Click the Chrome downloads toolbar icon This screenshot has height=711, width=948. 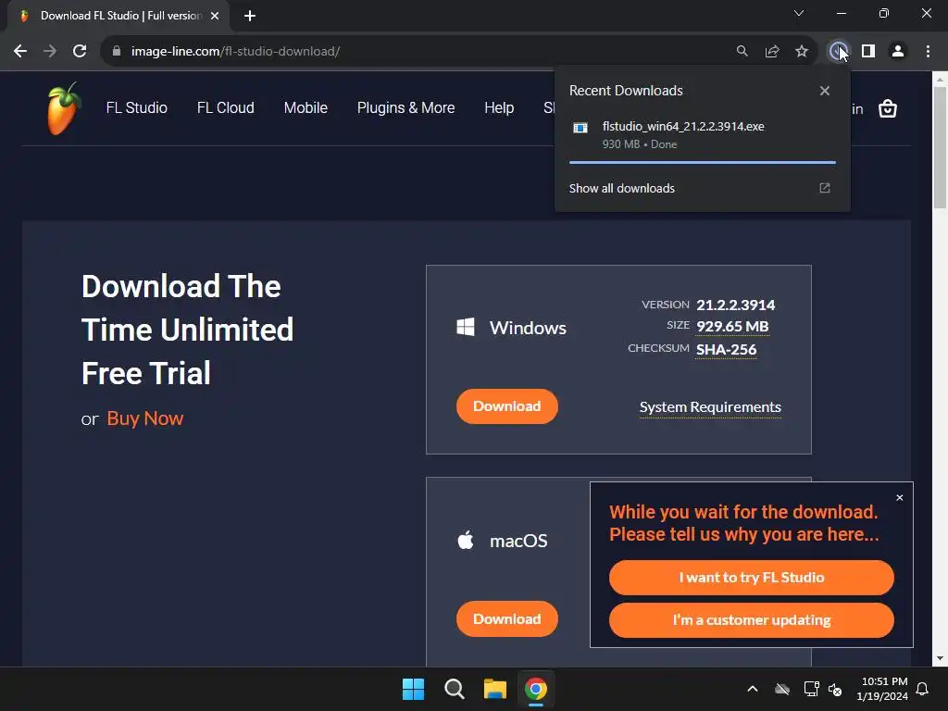coord(838,52)
